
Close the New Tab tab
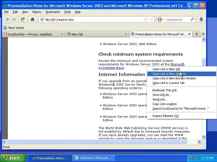(126, 34)
